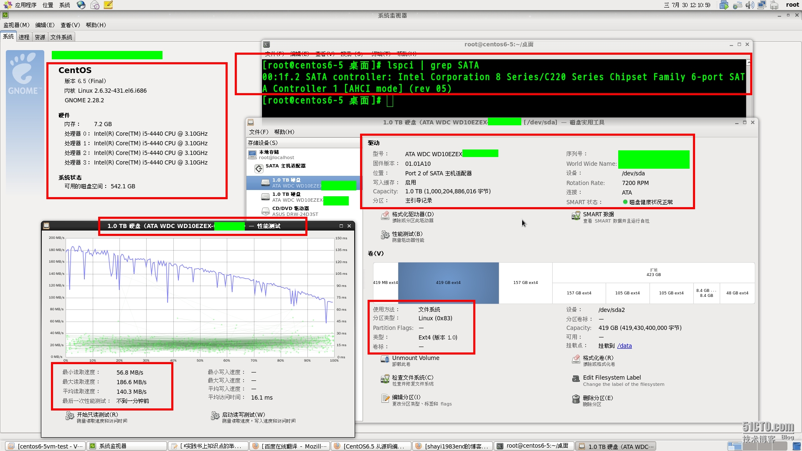The image size is (802, 451).
Task: Select the SATA host adapter entry in storage list
Action: tap(281, 167)
